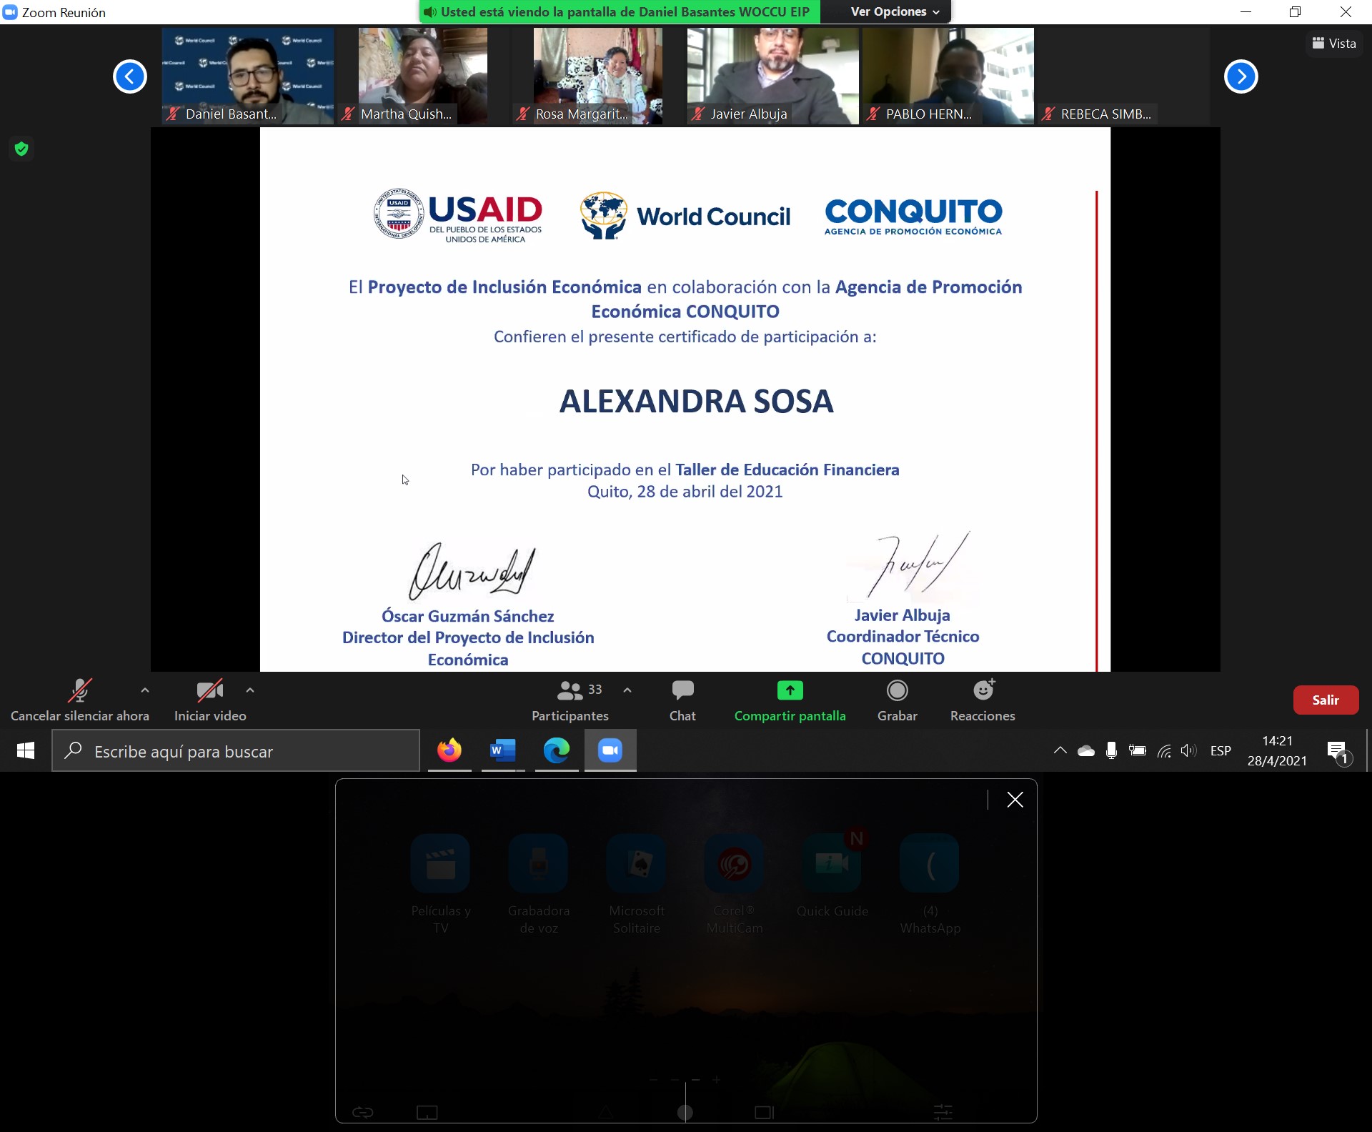Open Reacciones emoji menu

(983, 700)
